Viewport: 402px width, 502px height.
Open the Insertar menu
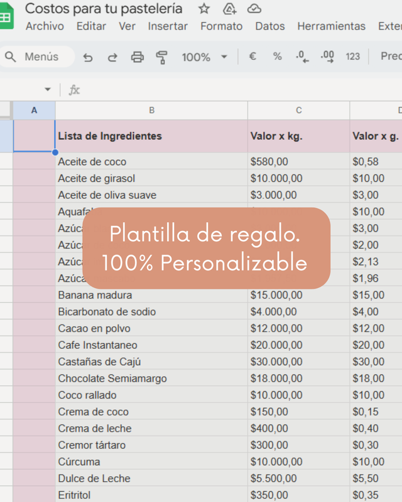[168, 26]
